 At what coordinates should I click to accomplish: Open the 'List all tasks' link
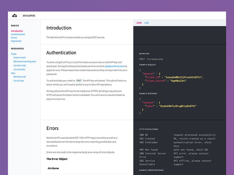[x=19, y=69]
